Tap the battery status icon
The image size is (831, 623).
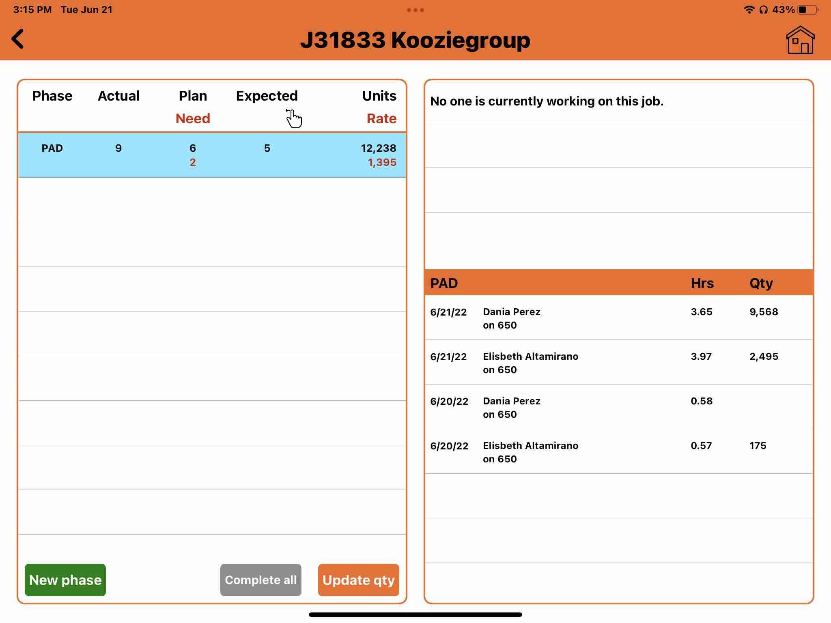(x=808, y=10)
